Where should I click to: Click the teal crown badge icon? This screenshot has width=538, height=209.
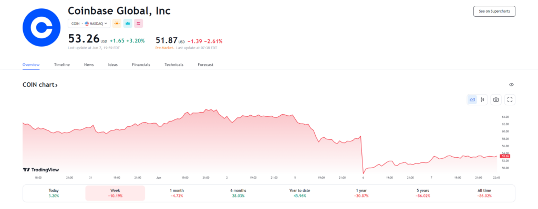[x=128, y=24]
